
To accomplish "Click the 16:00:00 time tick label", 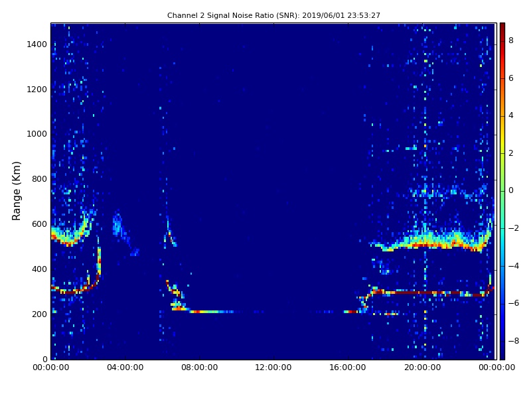I will 347,367.
